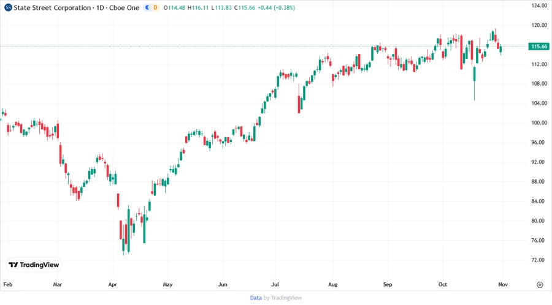The width and height of the screenshot is (552, 305).
Task: Click the Cboe One exchange label
Action: click(x=125, y=8)
